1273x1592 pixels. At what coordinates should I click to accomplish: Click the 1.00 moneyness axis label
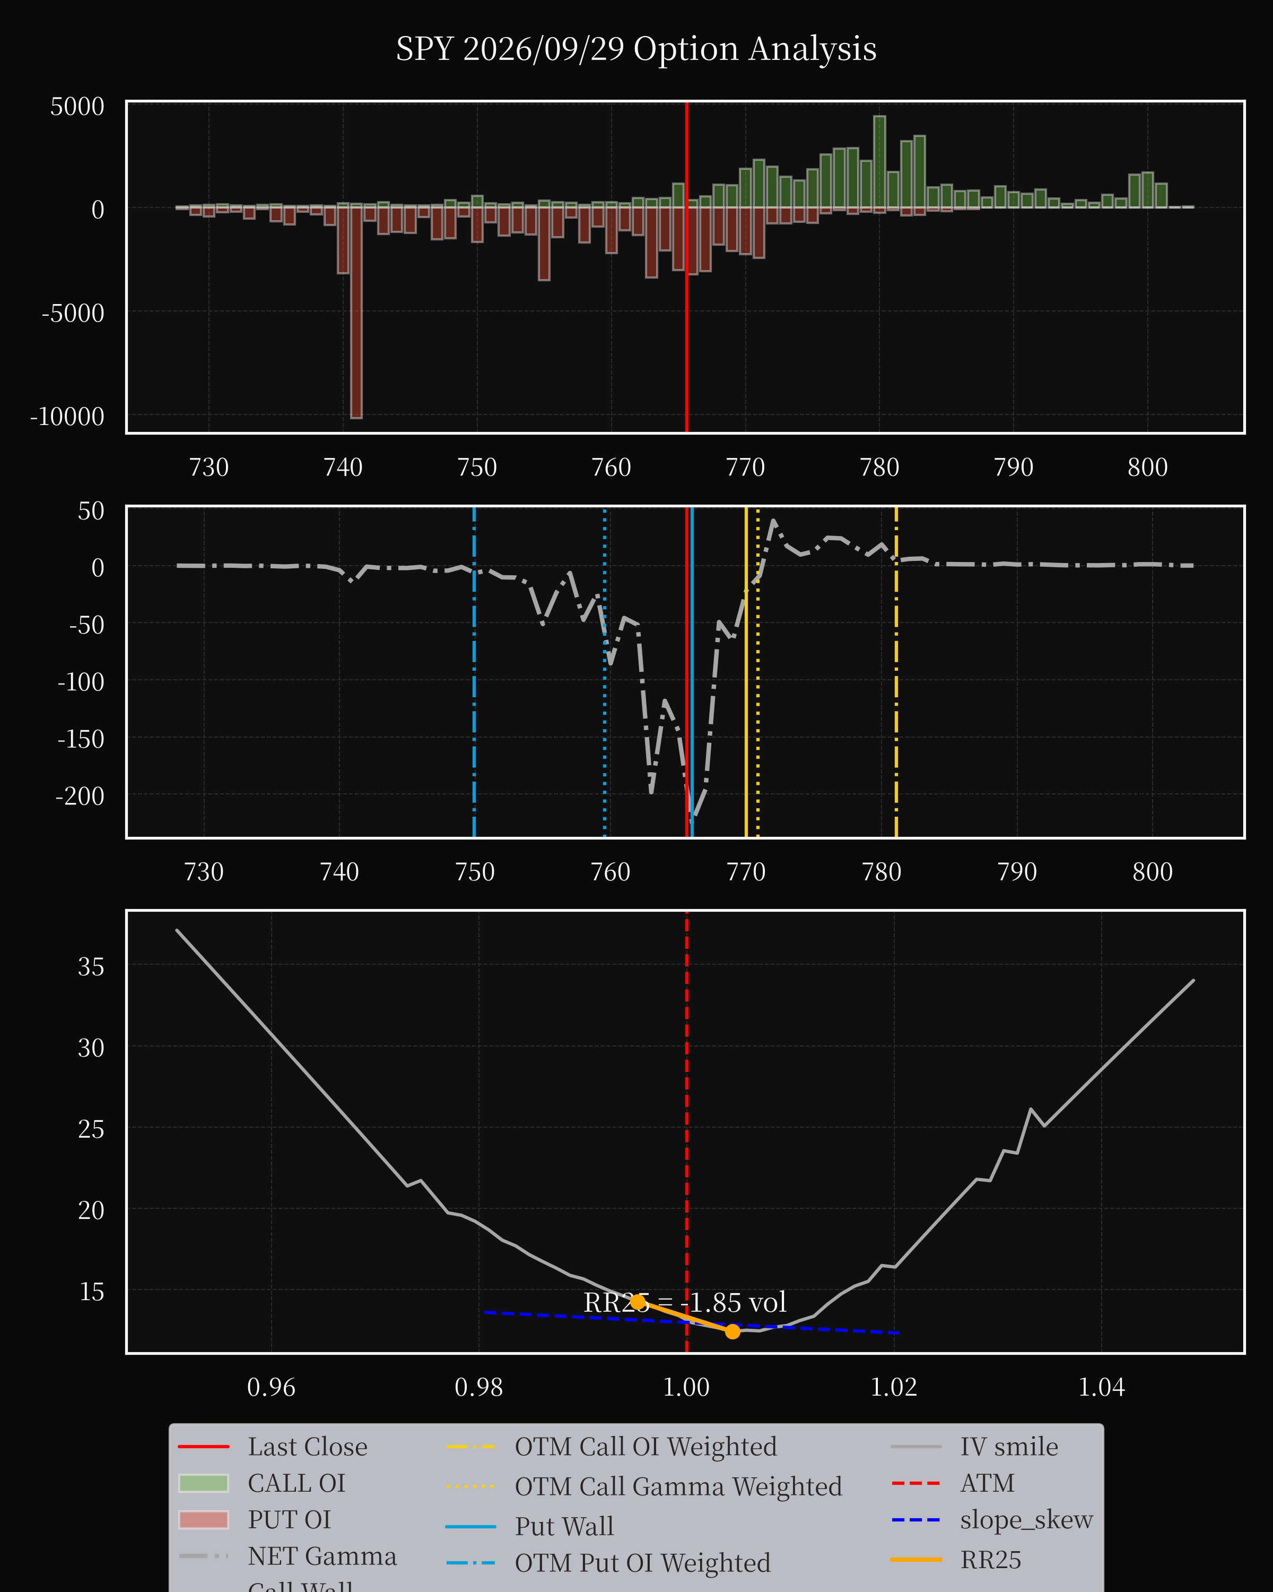(x=686, y=1388)
